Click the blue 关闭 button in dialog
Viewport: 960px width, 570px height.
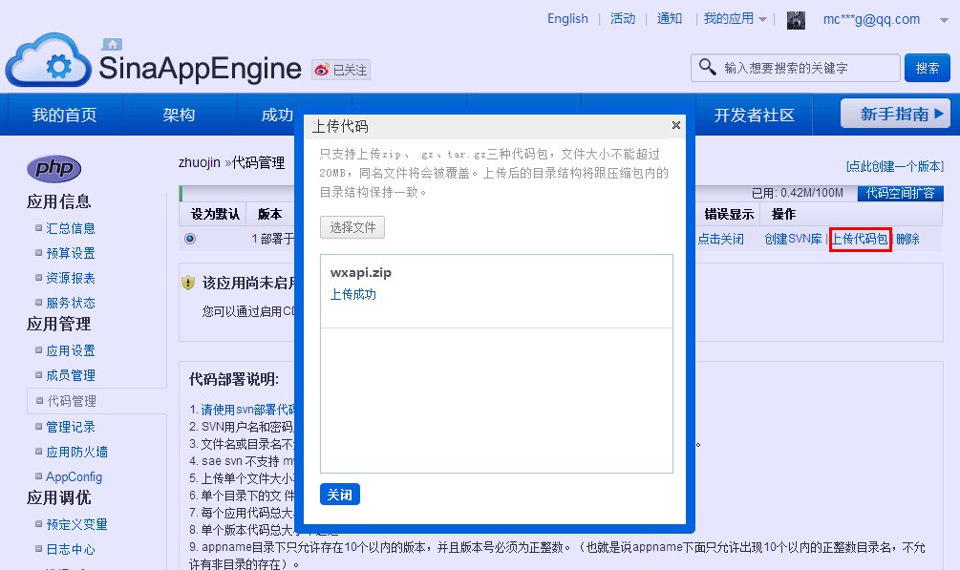click(340, 495)
